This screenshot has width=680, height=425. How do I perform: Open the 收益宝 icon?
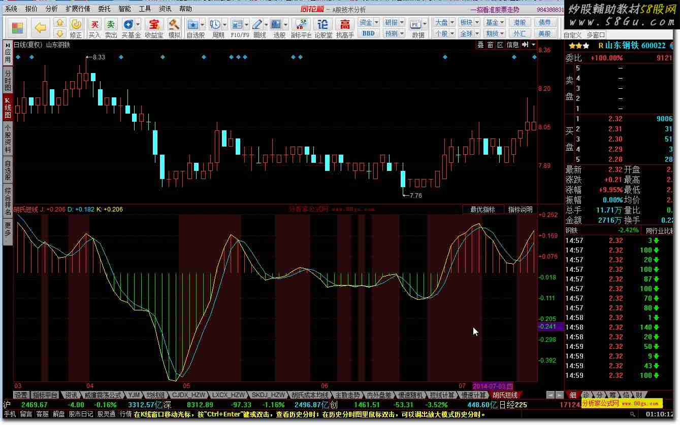tap(154, 28)
